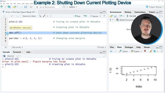The image size is (165, 93).
Task: Click the Source button
Action: point(94,16)
